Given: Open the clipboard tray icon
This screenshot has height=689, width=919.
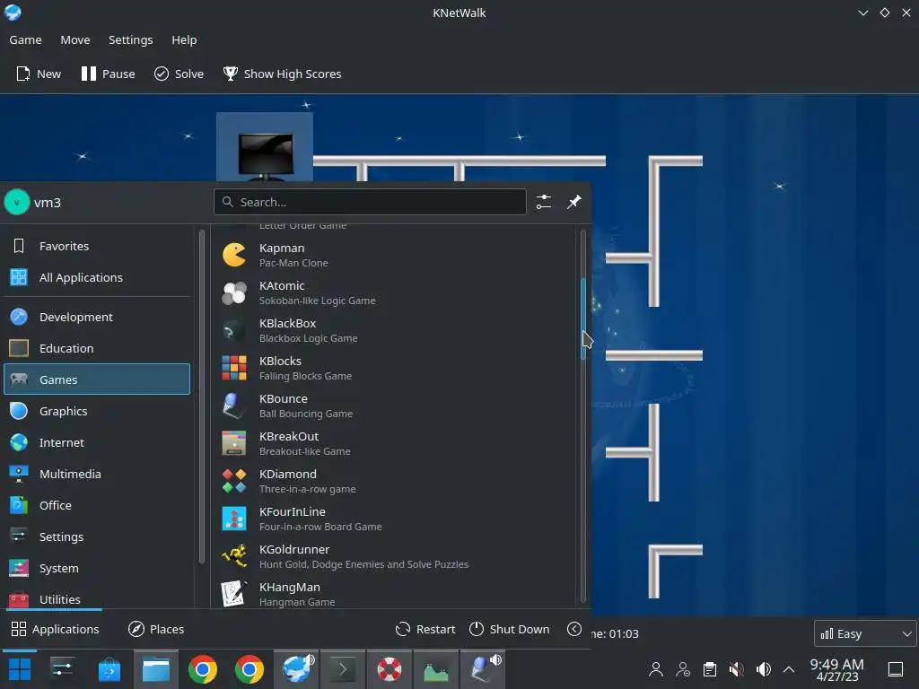Looking at the screenshot, I should 710,669.
